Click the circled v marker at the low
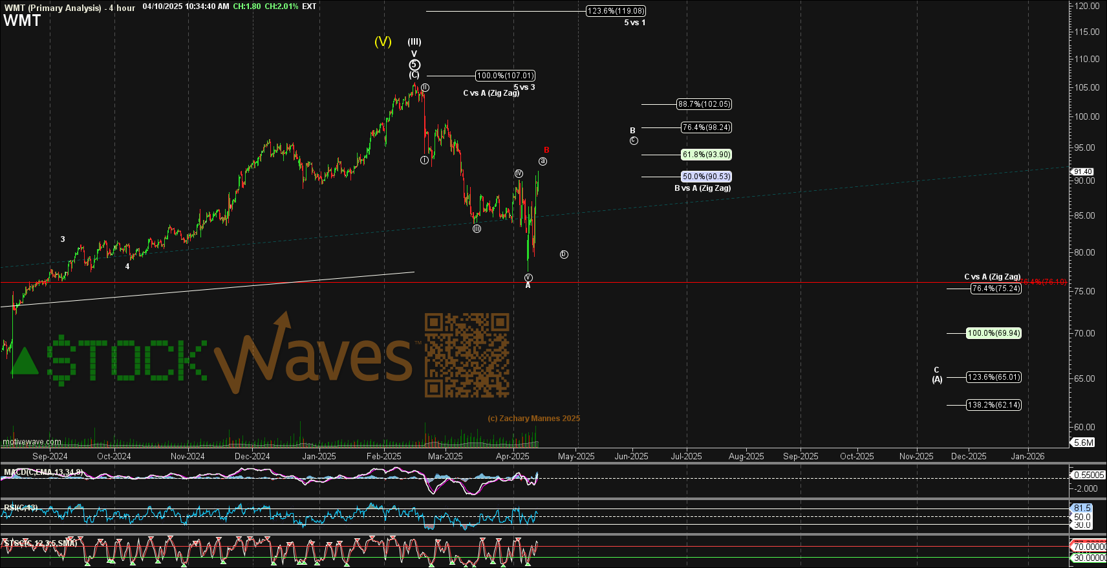Image resolution: width=1107 pixels, height=568 pixels. click(x=528, y=278)
